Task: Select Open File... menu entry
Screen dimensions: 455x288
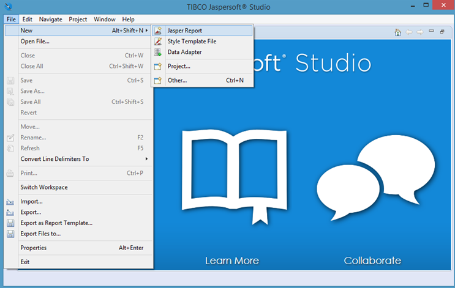Action: pos(35,41)
